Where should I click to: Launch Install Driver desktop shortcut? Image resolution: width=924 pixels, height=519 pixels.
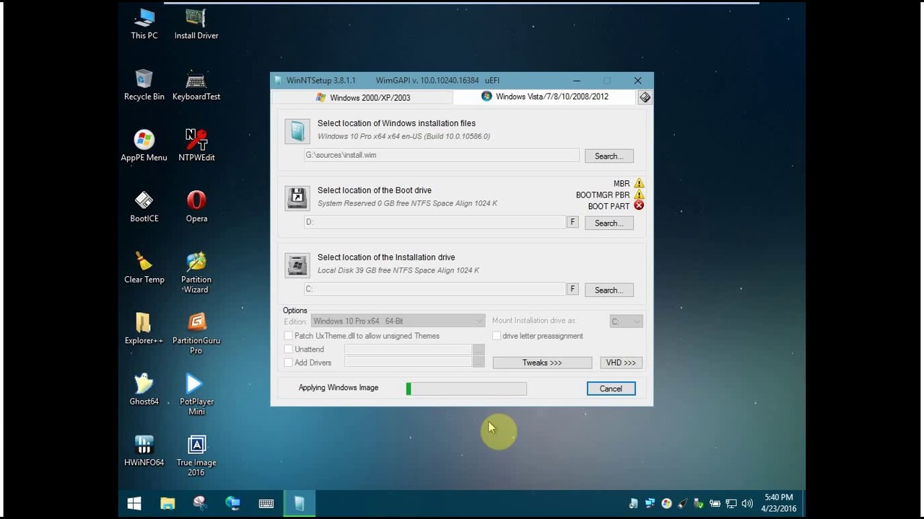coord(196,24)
